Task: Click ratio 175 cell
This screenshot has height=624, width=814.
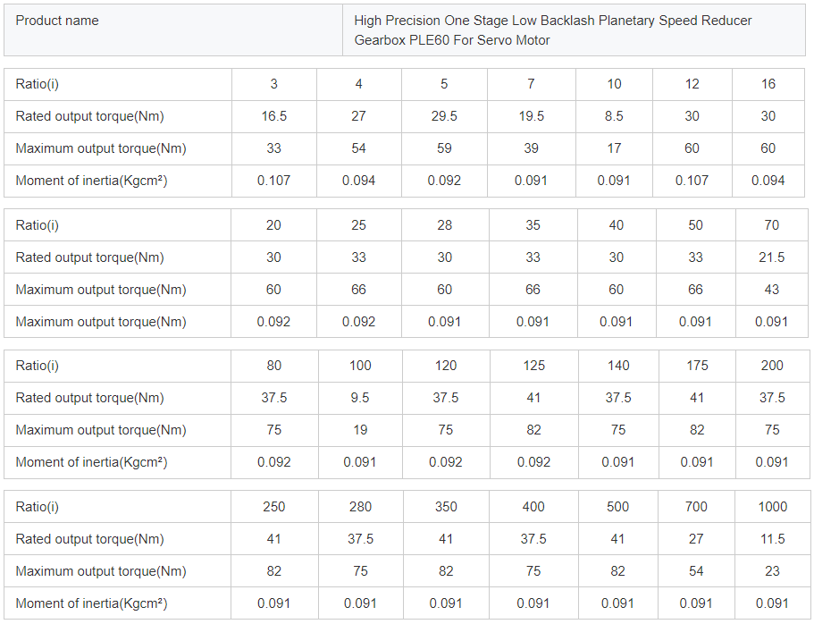Action: (697, 366)
